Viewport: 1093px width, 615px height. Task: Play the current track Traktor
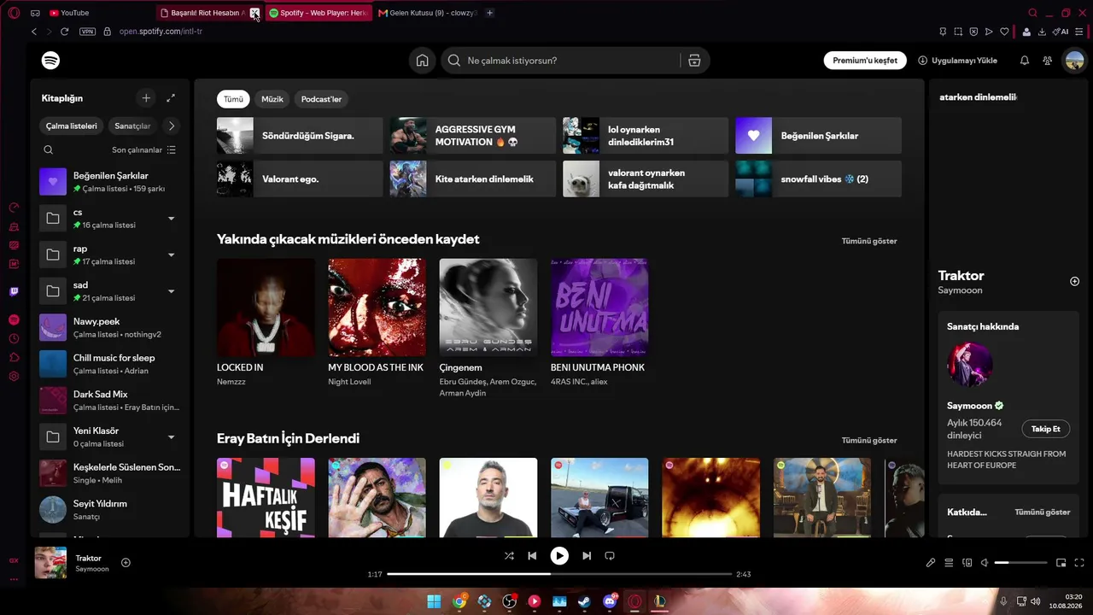pos(559,556)
